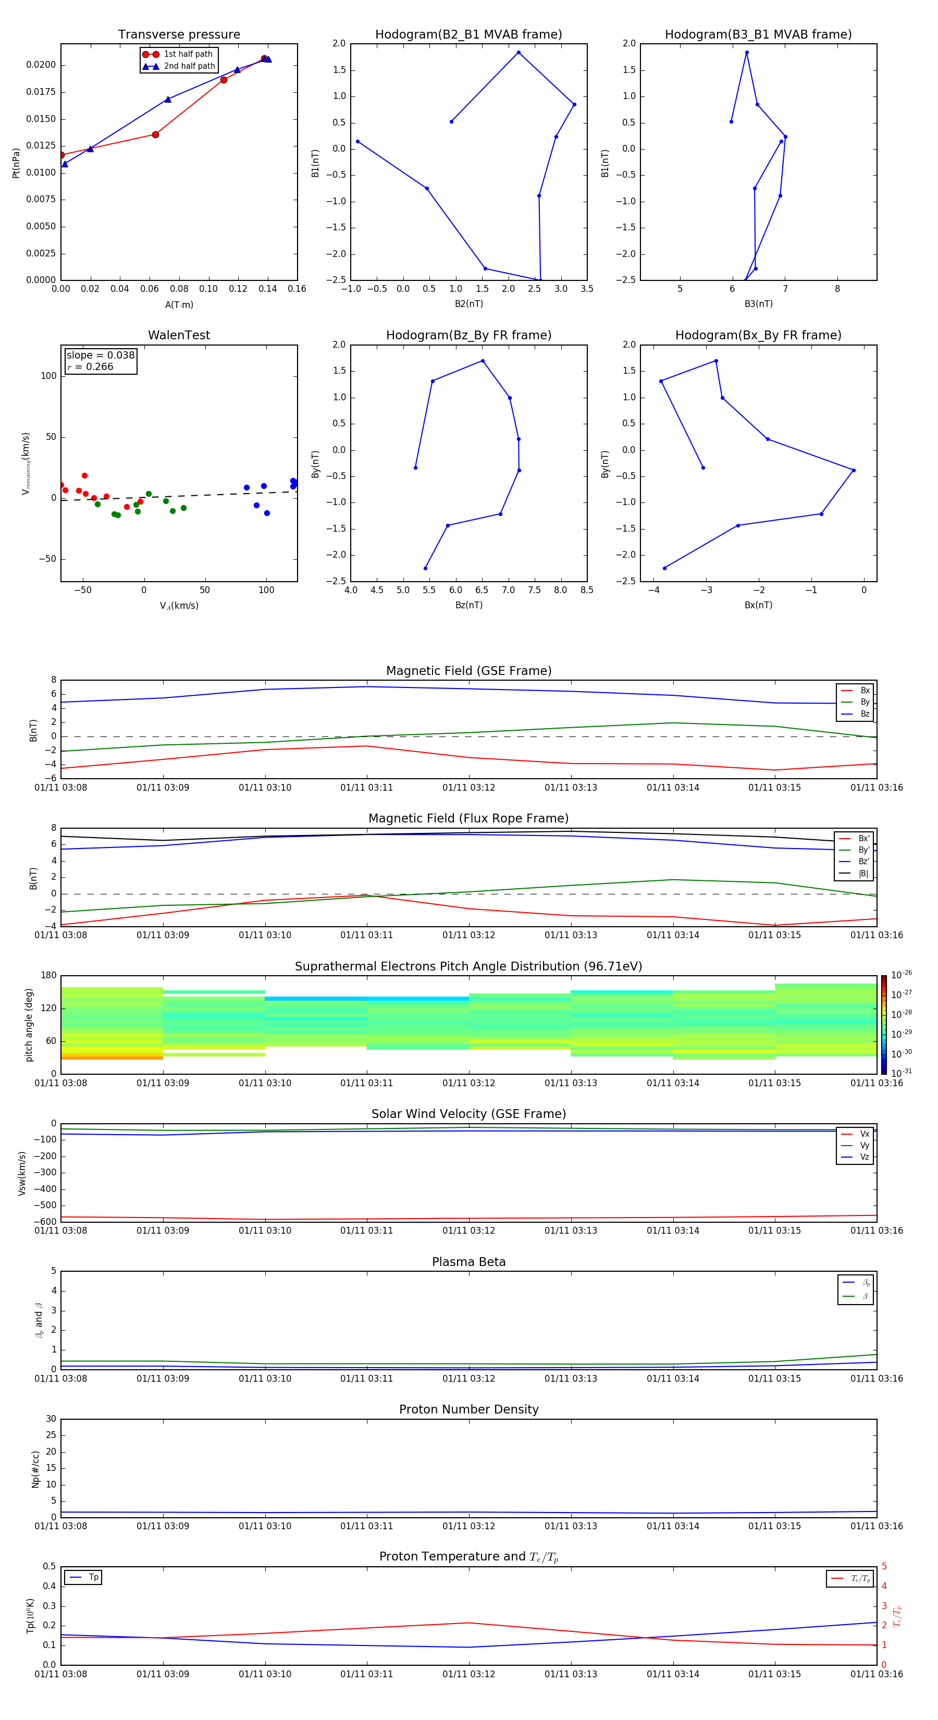938x1720 pixels.
Task: Click the 'pitch angle (deg)' axis label
Action: tap(29, 1025)
